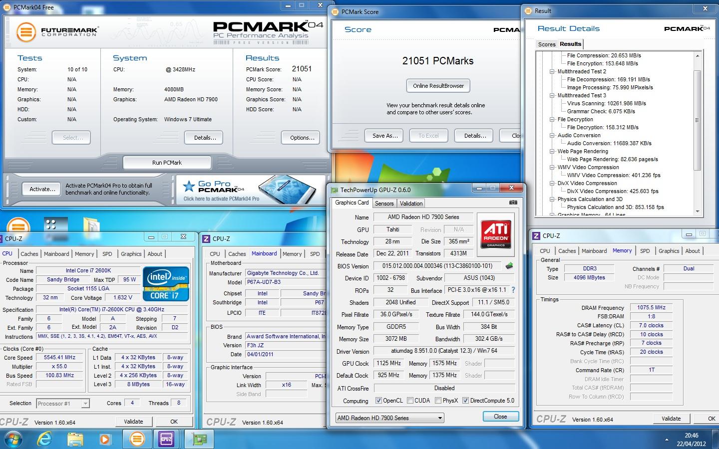Screen dimensions: 719x449
Task: Click the Result tree scroll-up arrow
Action: pos(698,55)
